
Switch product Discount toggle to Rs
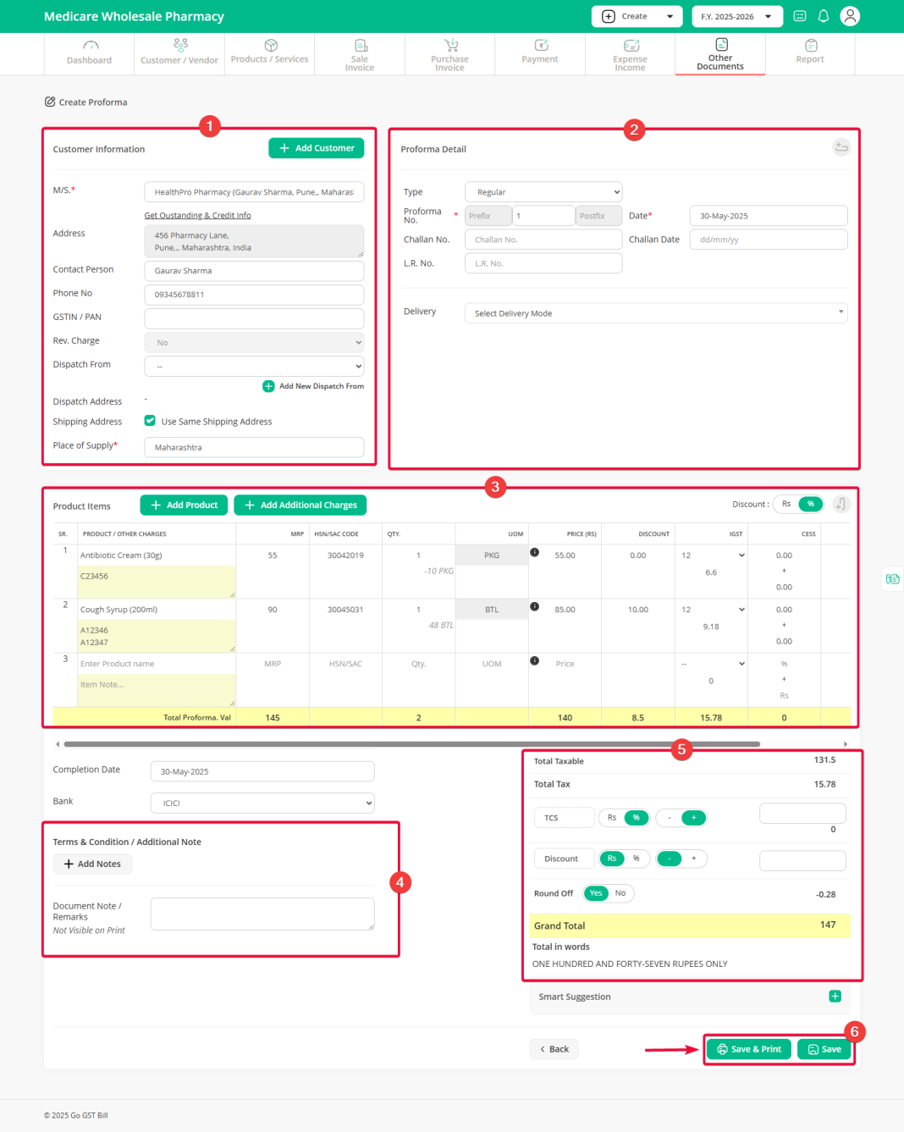786,505
